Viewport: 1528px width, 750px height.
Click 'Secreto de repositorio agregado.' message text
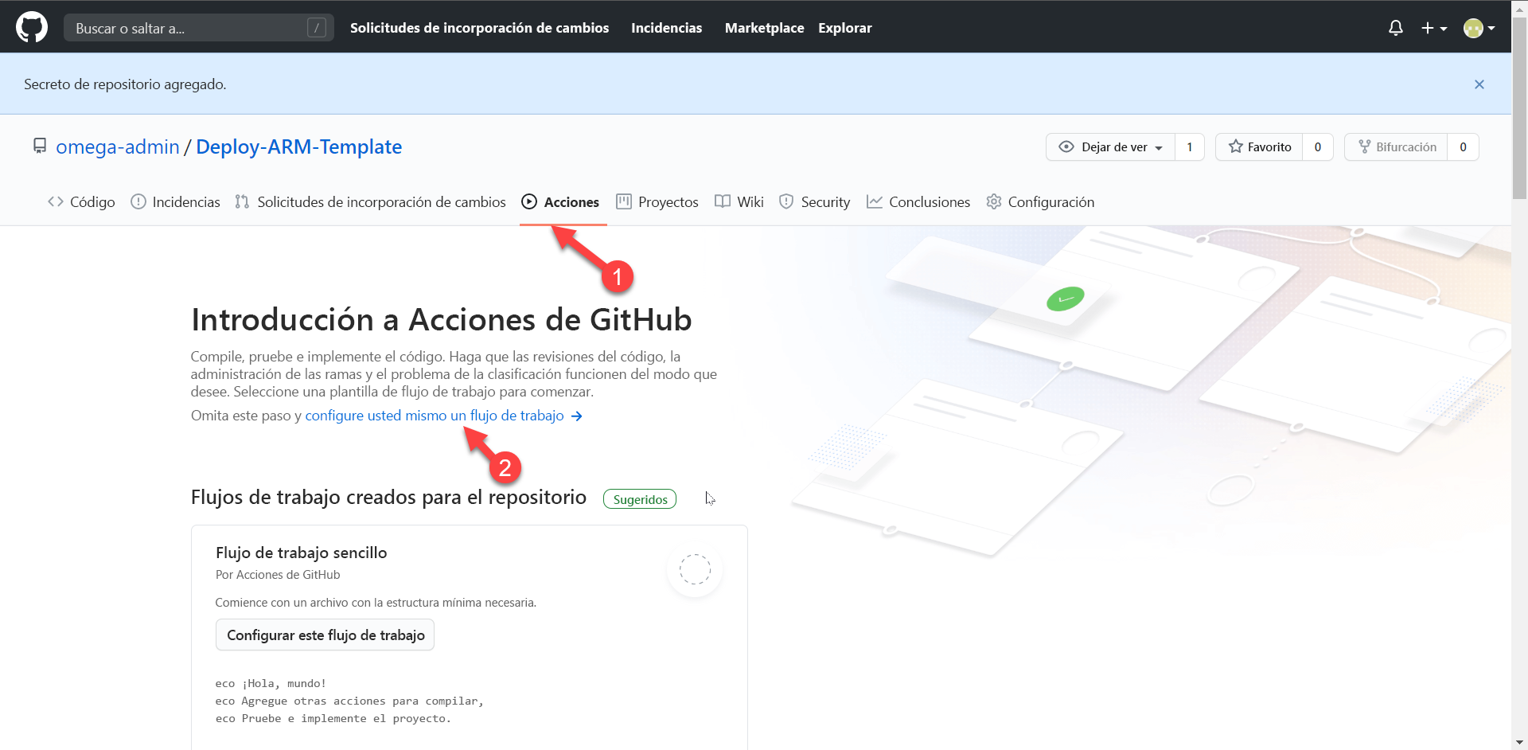pos(125,84)
